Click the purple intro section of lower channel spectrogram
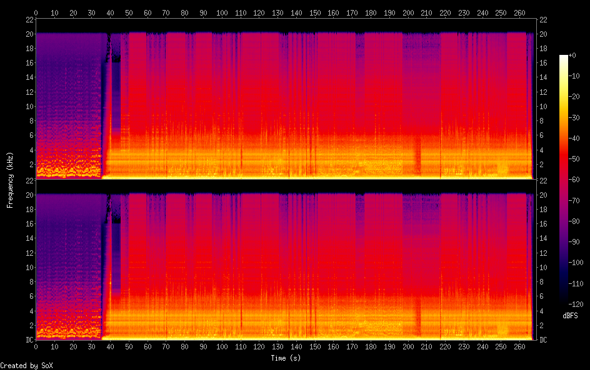The width and height of the screenshot is (590, 370). [x=69, y=250]
